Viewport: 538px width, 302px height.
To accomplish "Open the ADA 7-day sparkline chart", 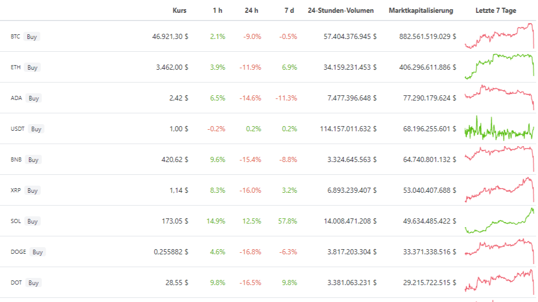I will pyautogui.click(x=499, y=97).
